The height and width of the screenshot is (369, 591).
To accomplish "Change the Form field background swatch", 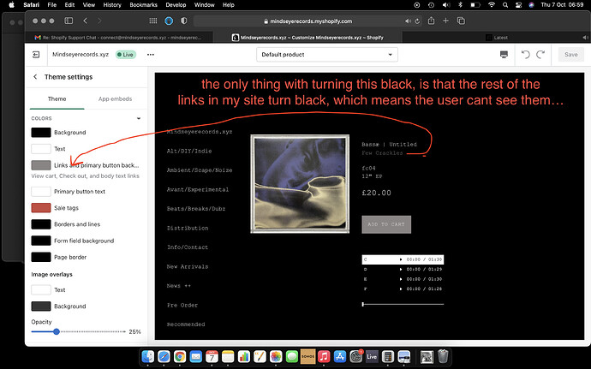I will [41, 241].
